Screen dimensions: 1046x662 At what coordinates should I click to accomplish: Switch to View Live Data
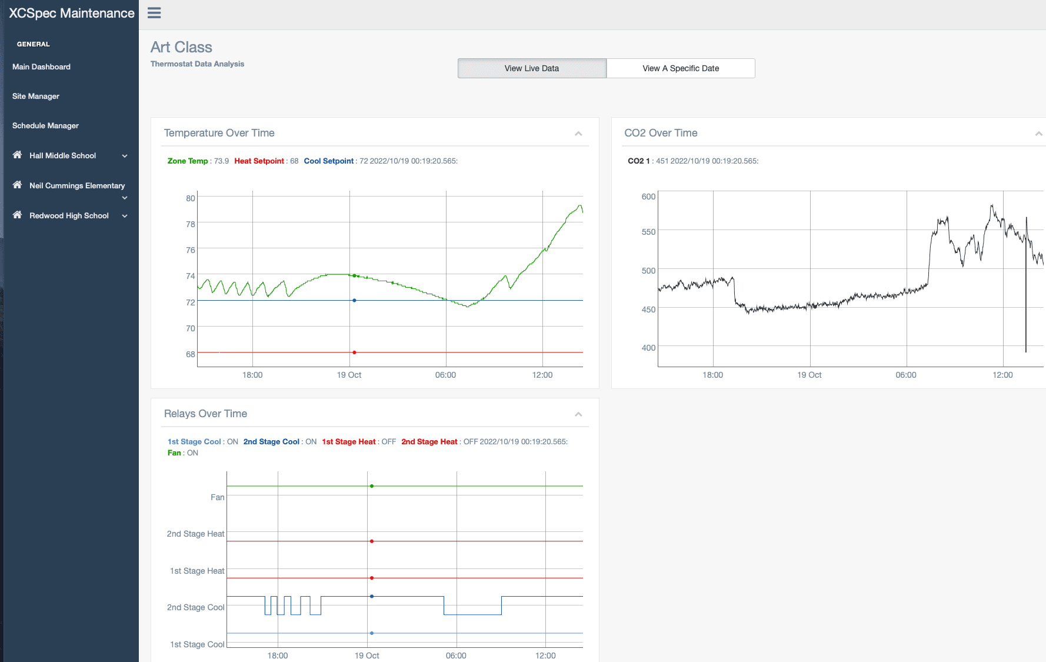point(532,68)
